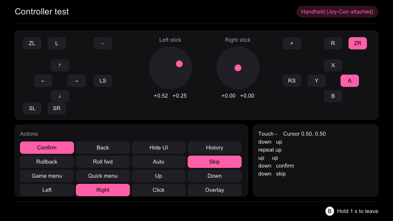
Task: Click the Down action tile
Action: [x=215, y=176]
